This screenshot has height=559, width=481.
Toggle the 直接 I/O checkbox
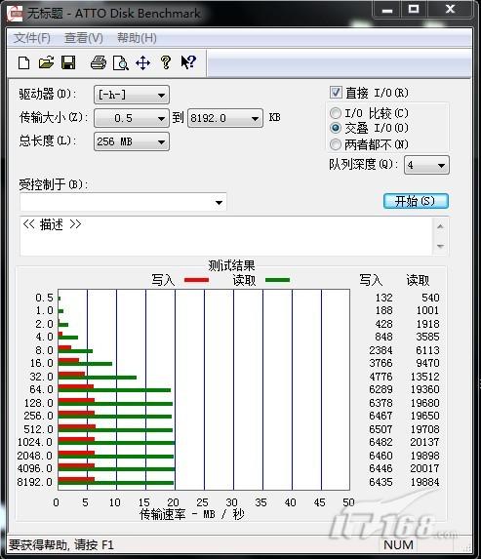point(336,93)
